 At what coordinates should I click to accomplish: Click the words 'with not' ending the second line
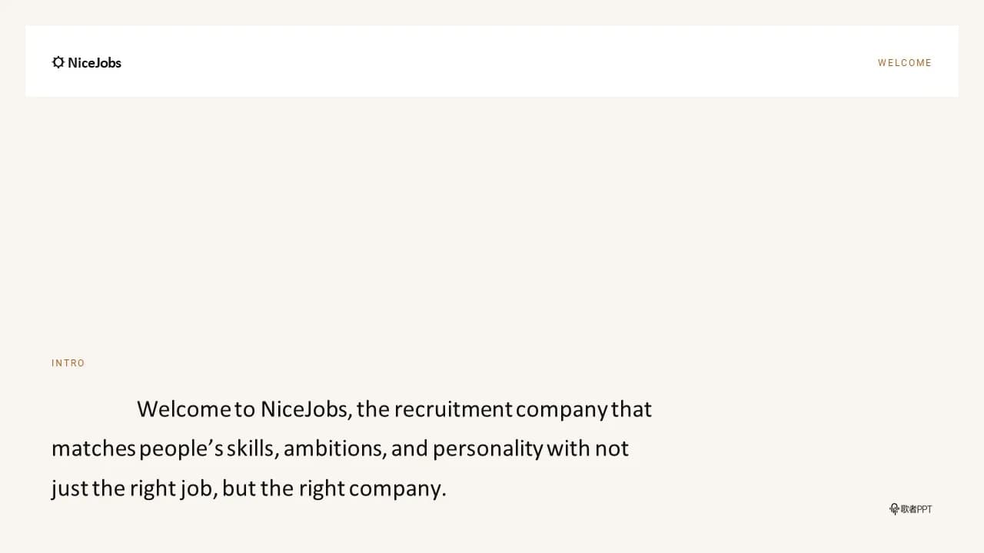tap(588, 449)
